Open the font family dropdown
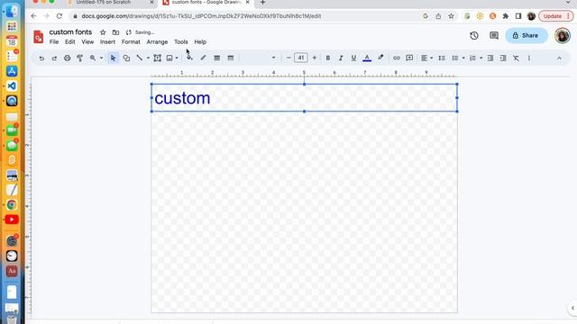 coord(259,58)
